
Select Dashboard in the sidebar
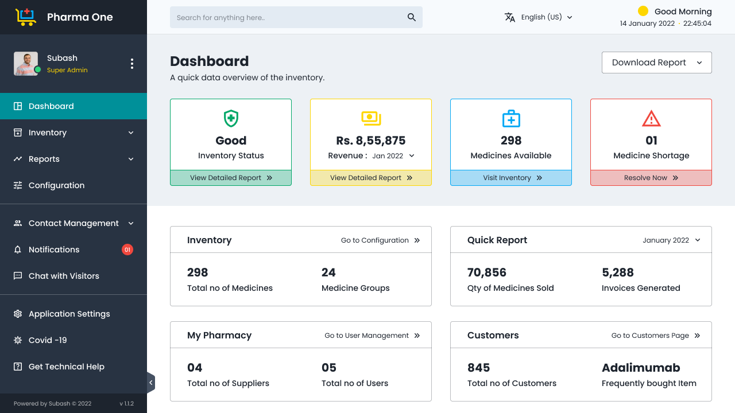[73, 106]
